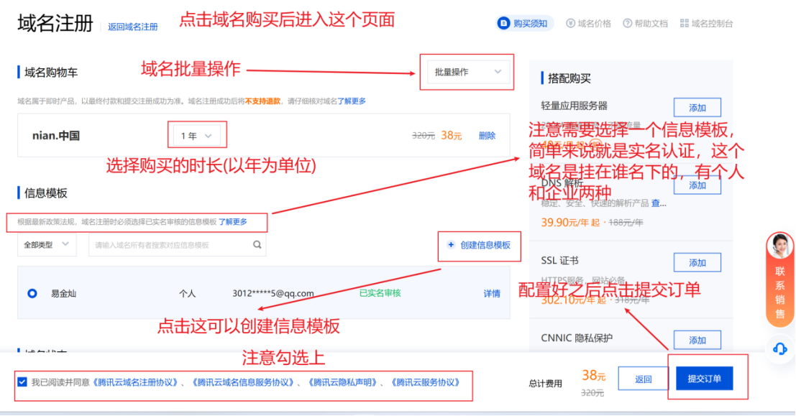
Task: Click the magnifier search icon
Action: [x=257, y=244]
